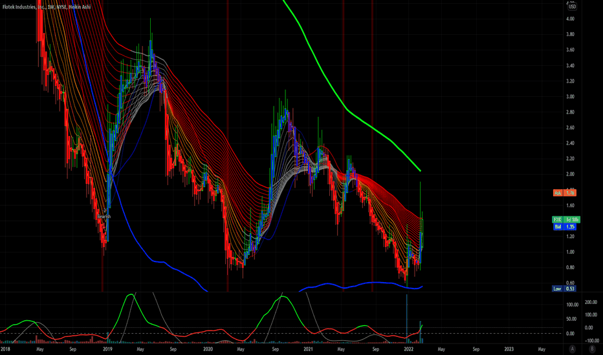Click the Low 0.53 price label

point(565,289)
